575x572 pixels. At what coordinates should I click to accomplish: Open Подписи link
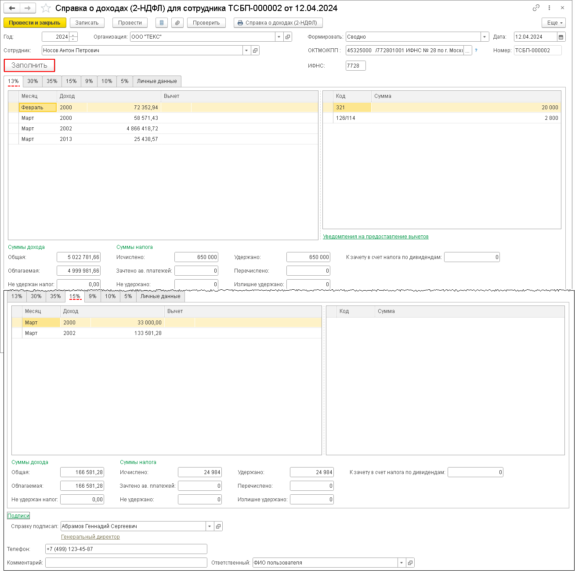(18, 516)
